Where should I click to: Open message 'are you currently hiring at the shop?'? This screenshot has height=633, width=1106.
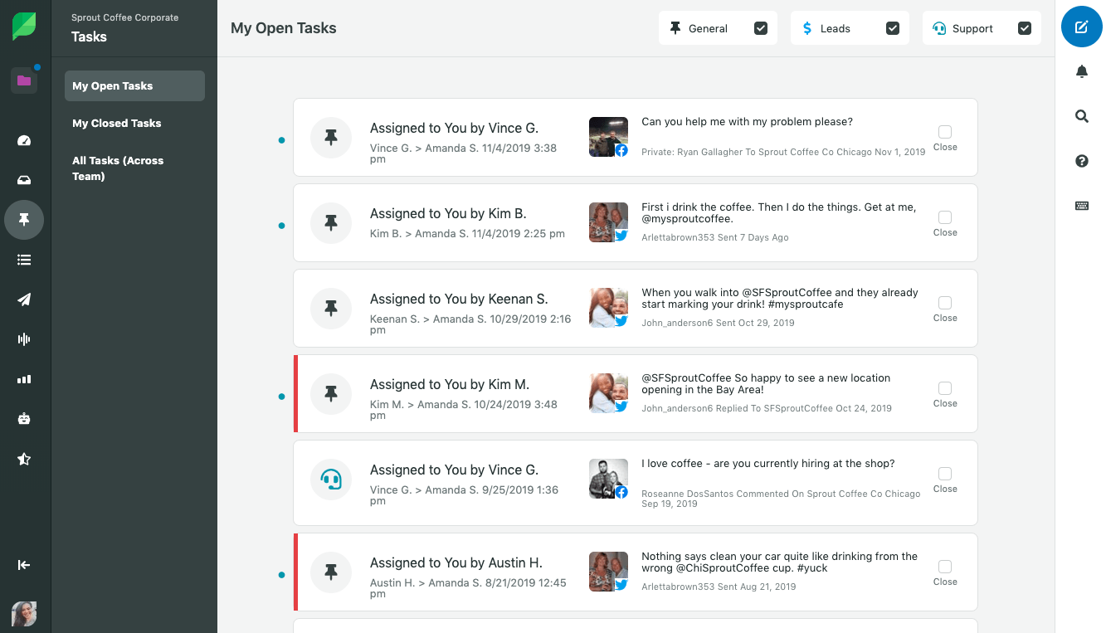point(768,464)
